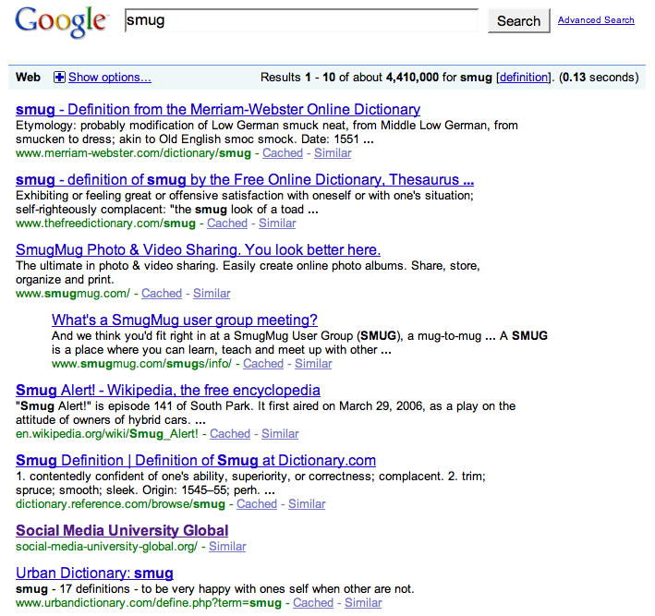655x616 pixels.
Task: Open the Show options link
Action: [x=109, y=78]
